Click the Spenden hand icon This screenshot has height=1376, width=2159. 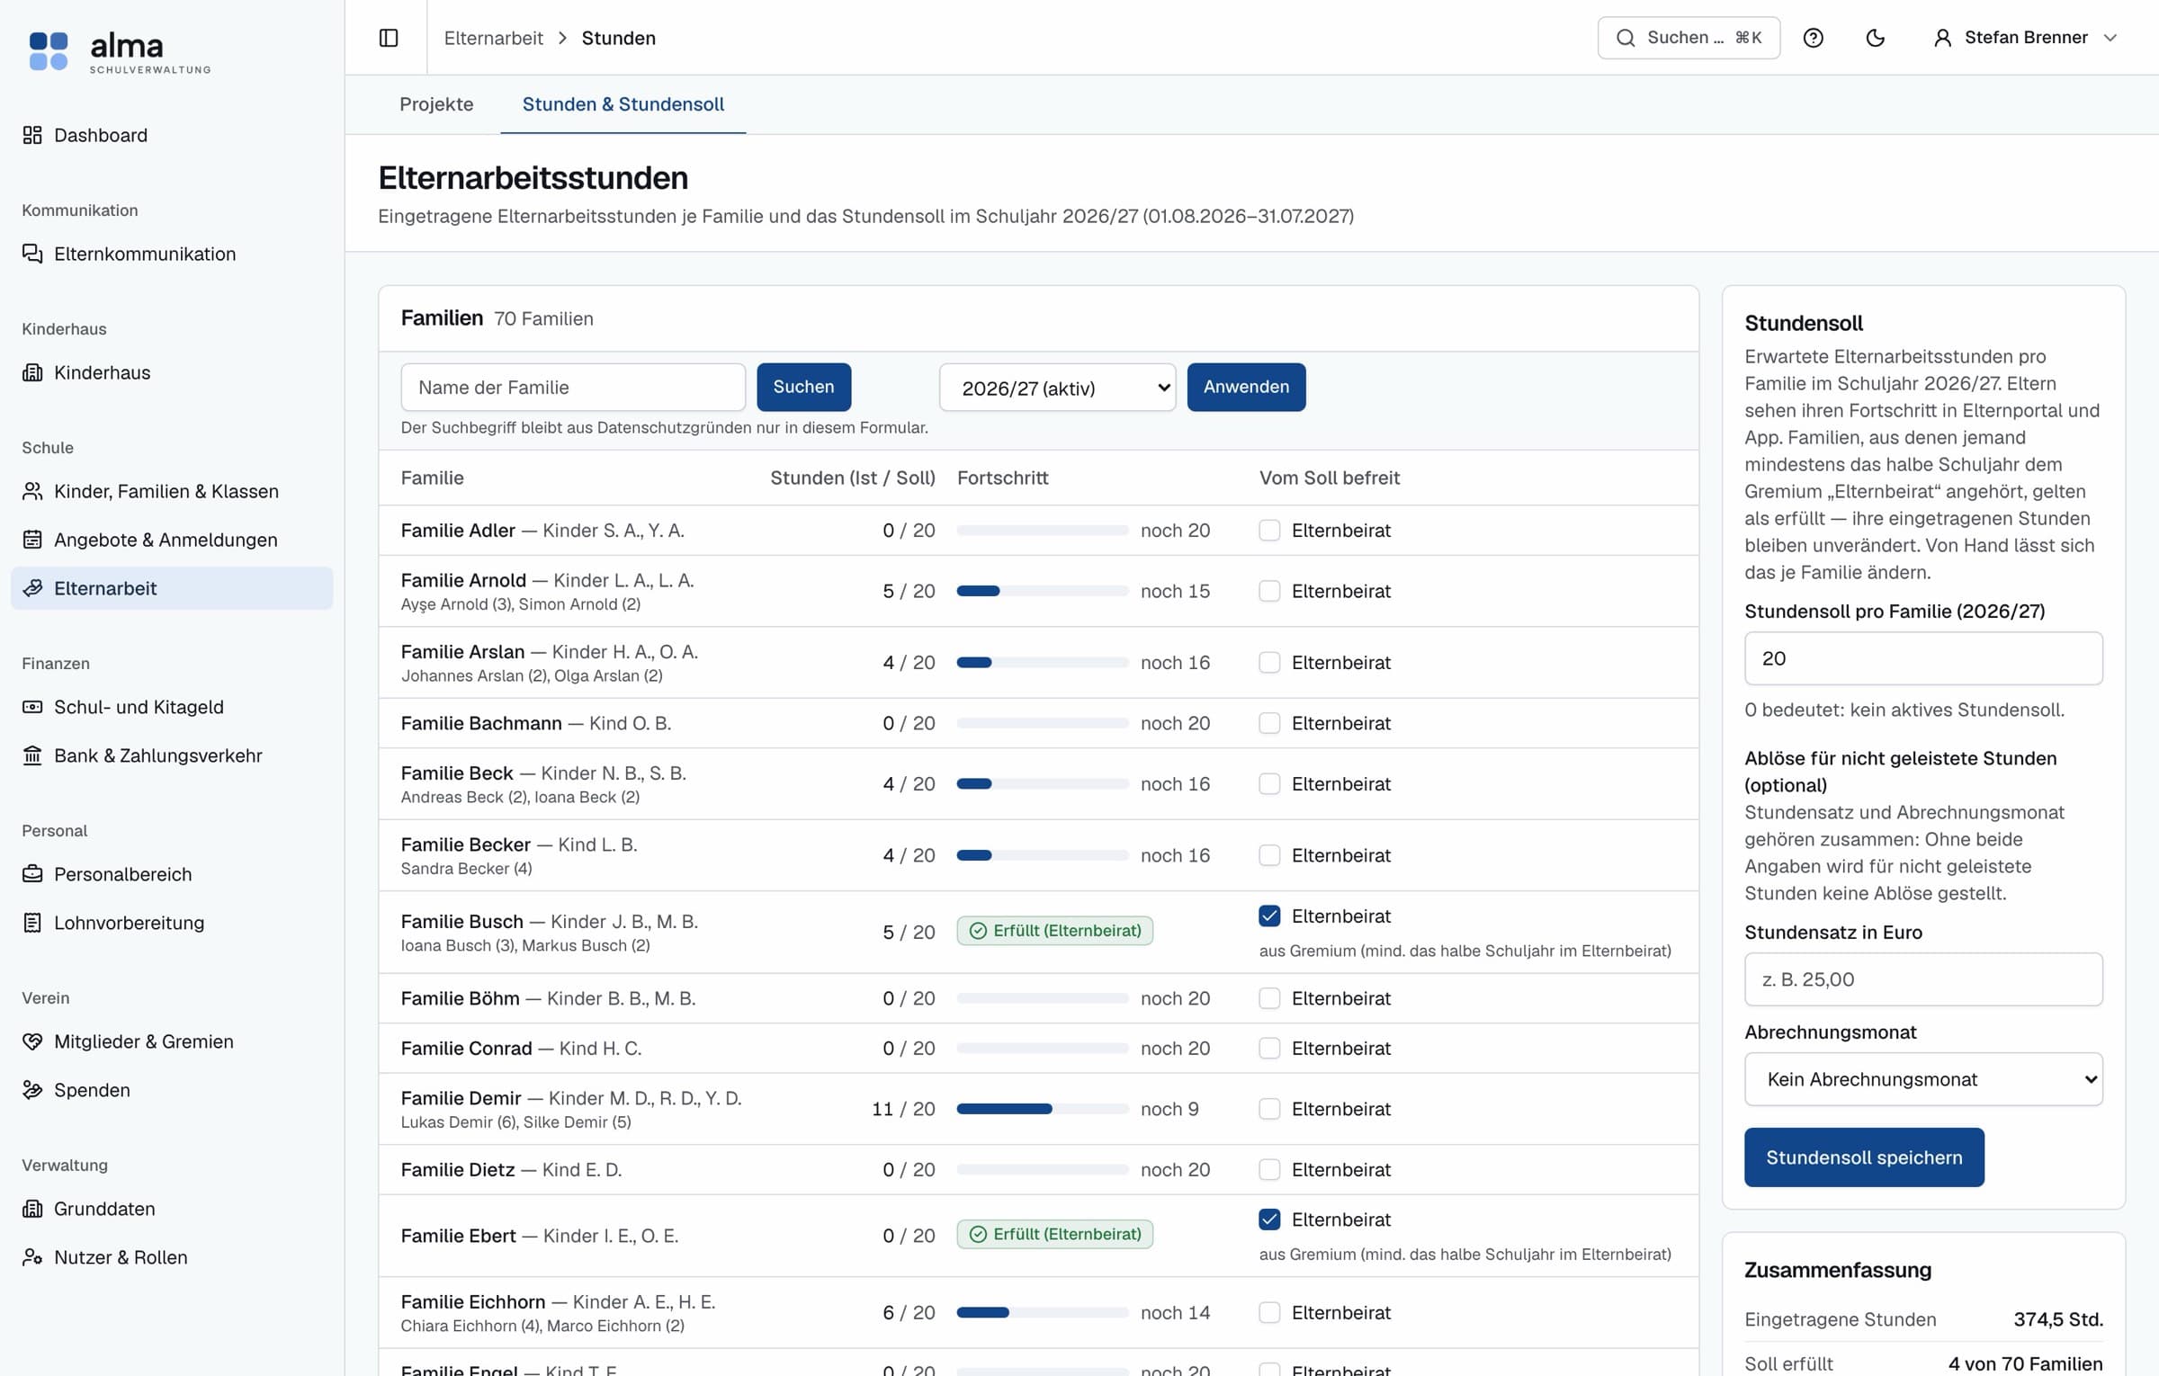point(32,1090)
